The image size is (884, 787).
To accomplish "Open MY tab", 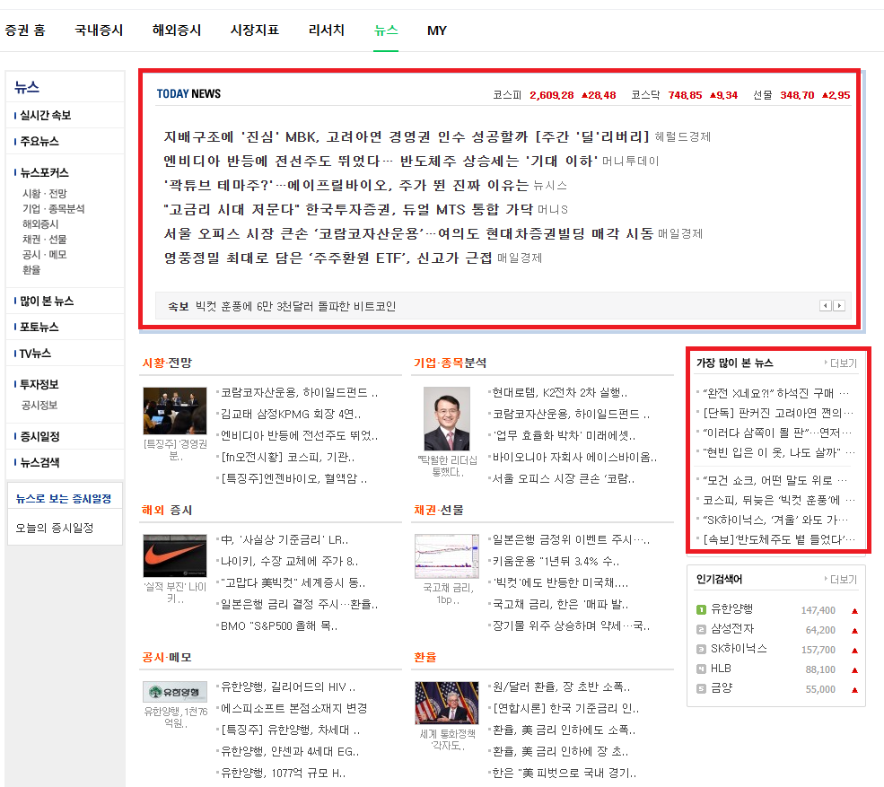I will [437, 31].
